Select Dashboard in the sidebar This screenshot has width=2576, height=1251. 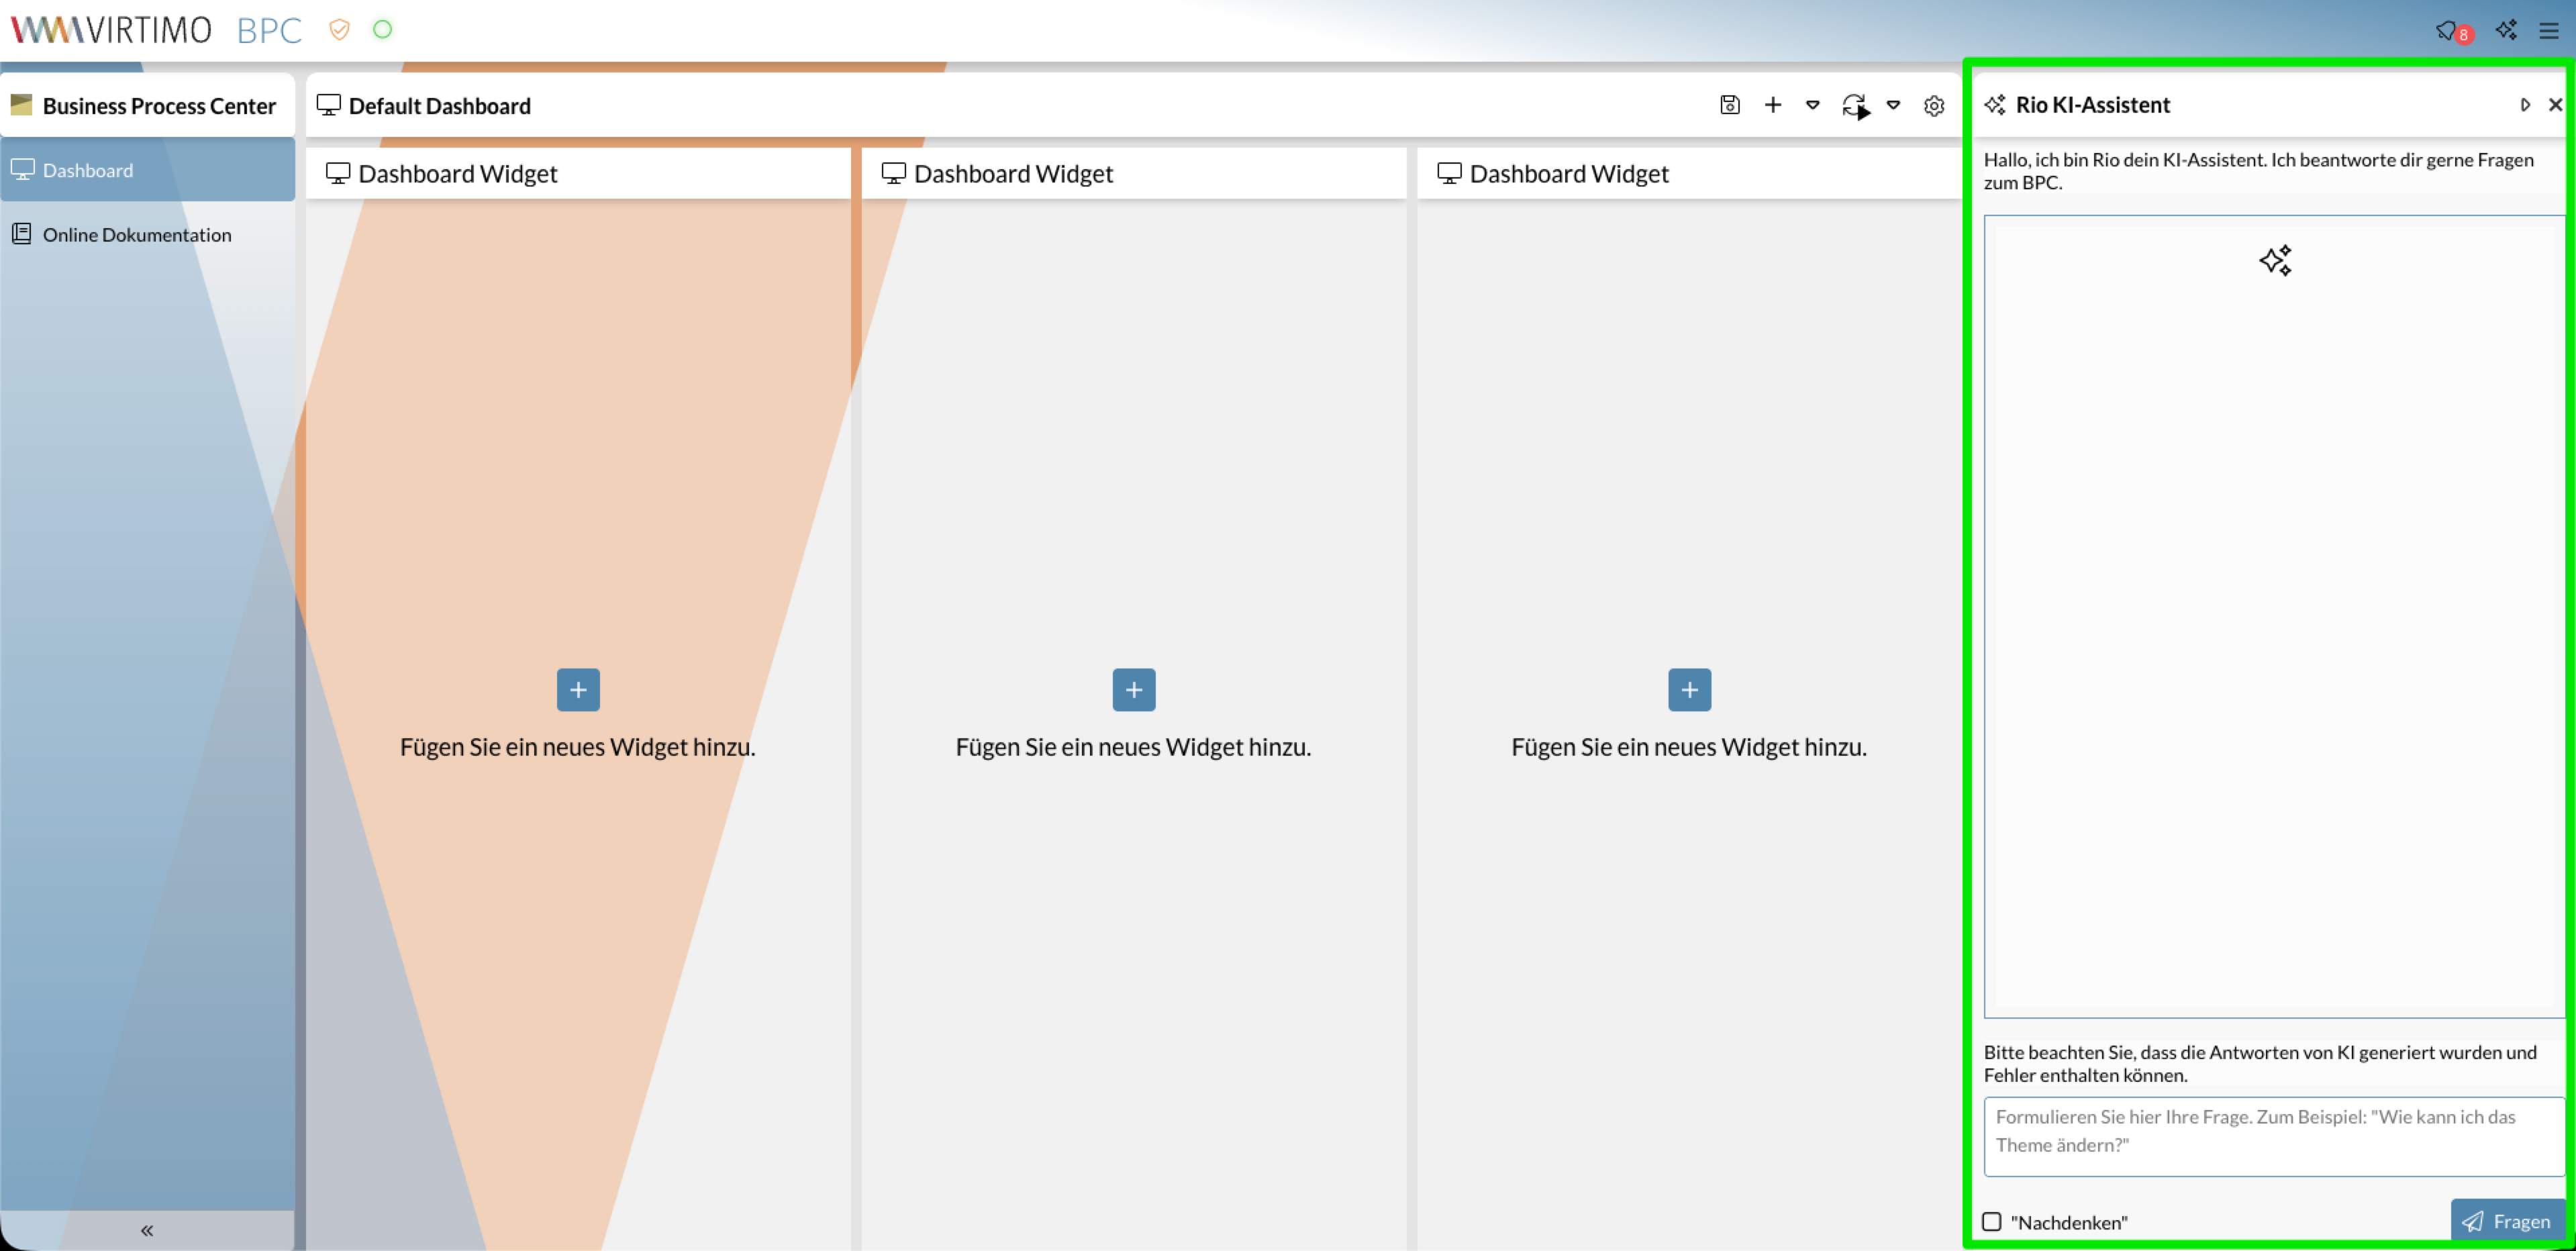click(88, 170)
